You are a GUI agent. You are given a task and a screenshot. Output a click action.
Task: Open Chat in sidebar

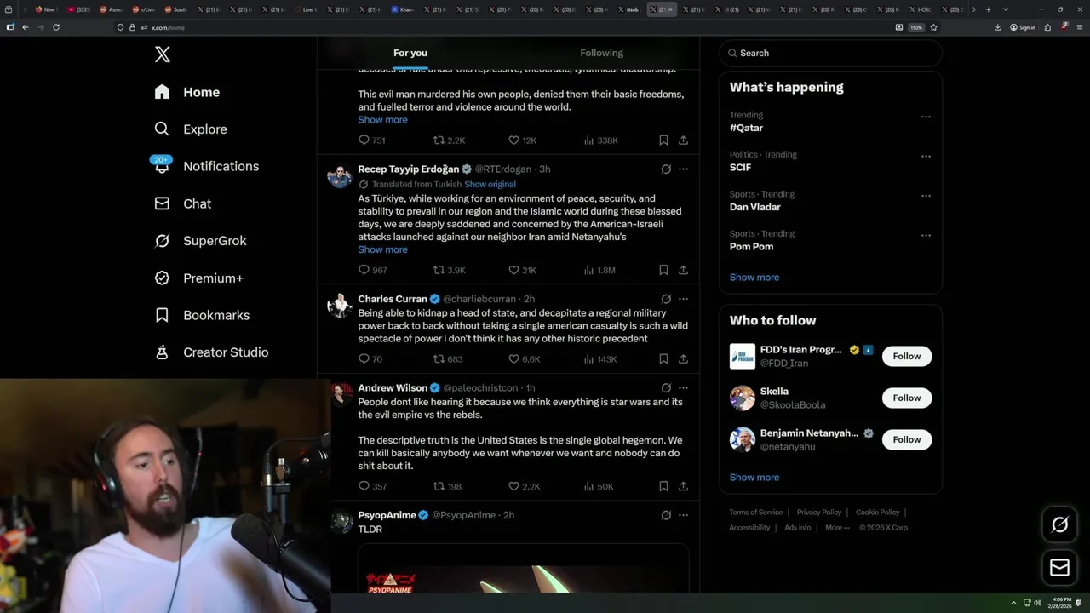pos(182,203)
